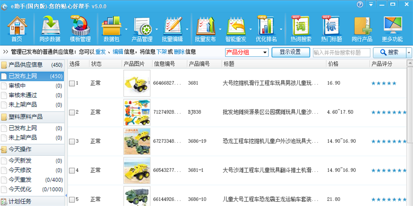
Task: Open 热词搜索 hot word search
Action: click(301, 28)
